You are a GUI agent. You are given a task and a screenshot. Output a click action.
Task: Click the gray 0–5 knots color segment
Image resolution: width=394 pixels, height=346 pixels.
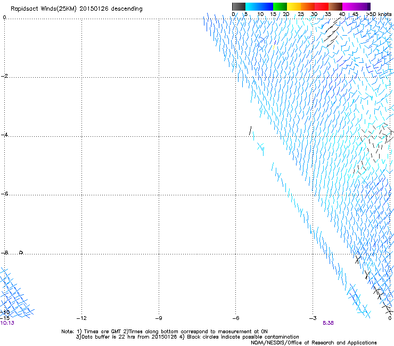point(239,6)
